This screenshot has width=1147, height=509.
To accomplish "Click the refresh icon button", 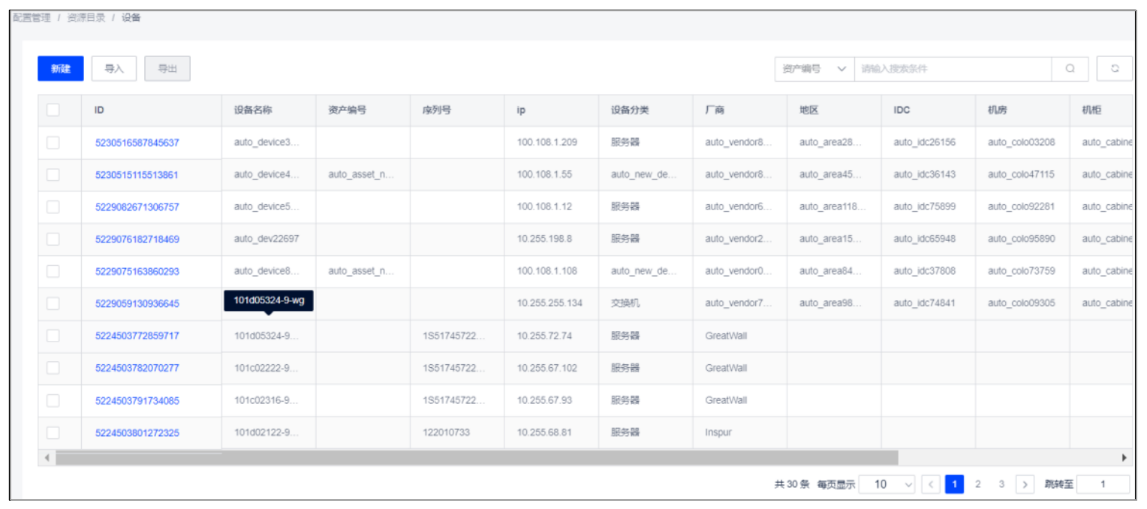I will 1115,68.
